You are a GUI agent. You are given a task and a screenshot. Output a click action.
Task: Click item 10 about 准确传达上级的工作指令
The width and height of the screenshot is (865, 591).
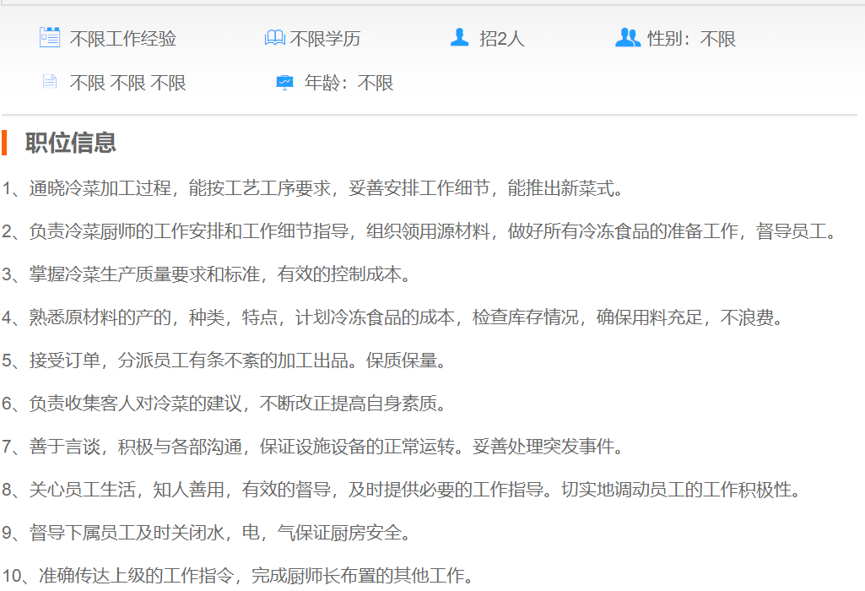tap(236, 577)
